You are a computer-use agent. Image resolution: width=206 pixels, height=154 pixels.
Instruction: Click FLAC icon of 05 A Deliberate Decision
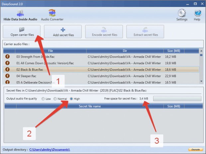pyautogui.click(x=8, y=82)
